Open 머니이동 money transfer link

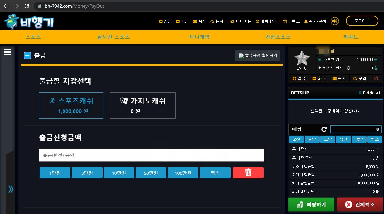coord(241,22)
